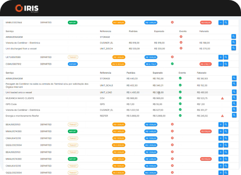Screen dimensions: 241x175
Task: Open search icon for ISPS Code row
Action: click(x=234, y=103)
